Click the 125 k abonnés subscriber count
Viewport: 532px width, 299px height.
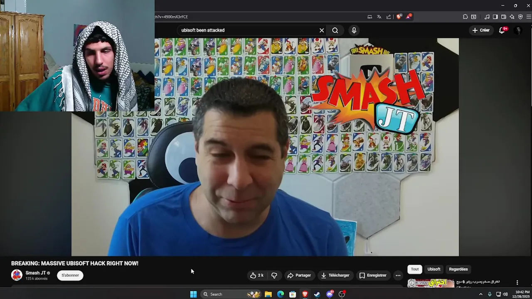tap(37, 279)
